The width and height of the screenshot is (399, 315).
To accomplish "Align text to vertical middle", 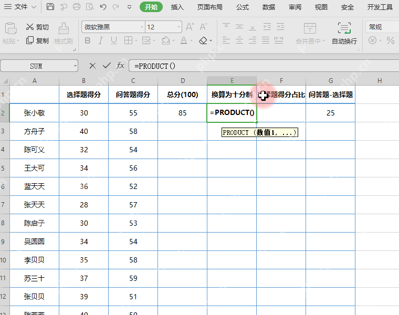I will tap(239, 26).
